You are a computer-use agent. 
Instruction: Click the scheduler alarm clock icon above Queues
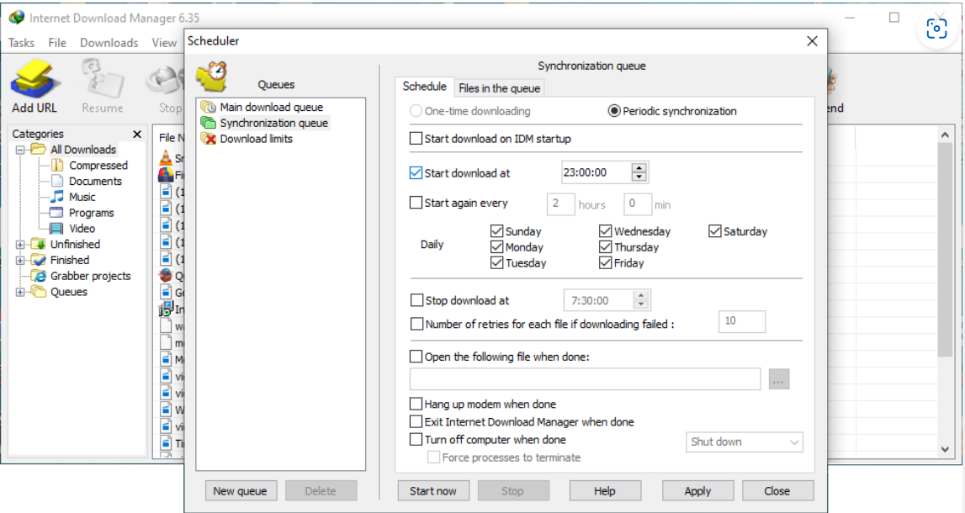212,77
